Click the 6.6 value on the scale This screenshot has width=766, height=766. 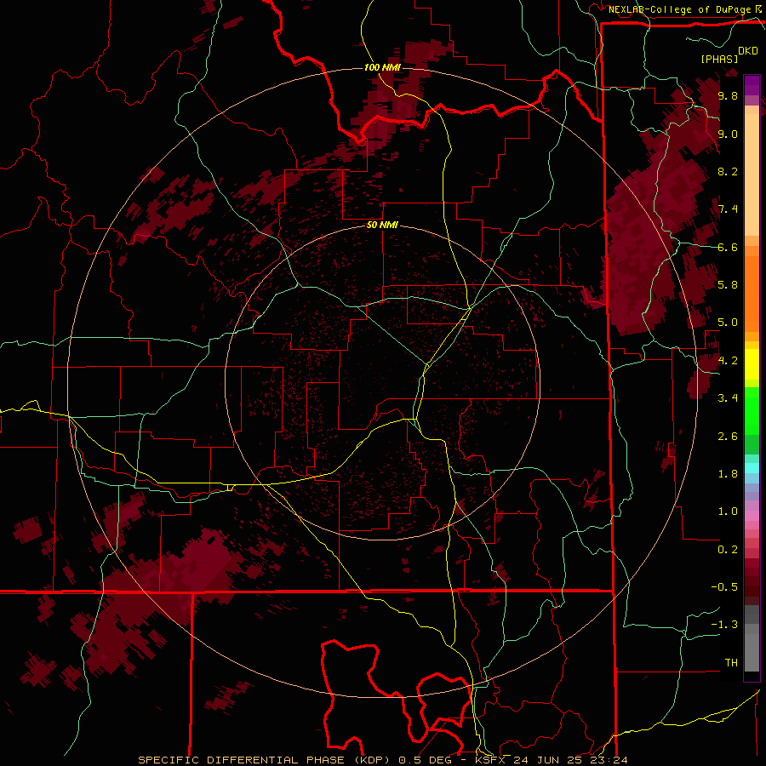(x=728, y=247)
